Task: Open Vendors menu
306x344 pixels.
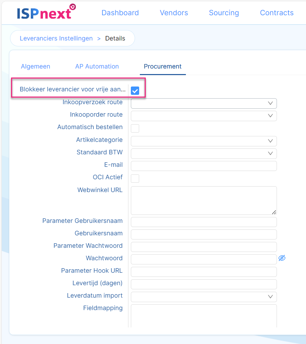Action: [174, 13]
